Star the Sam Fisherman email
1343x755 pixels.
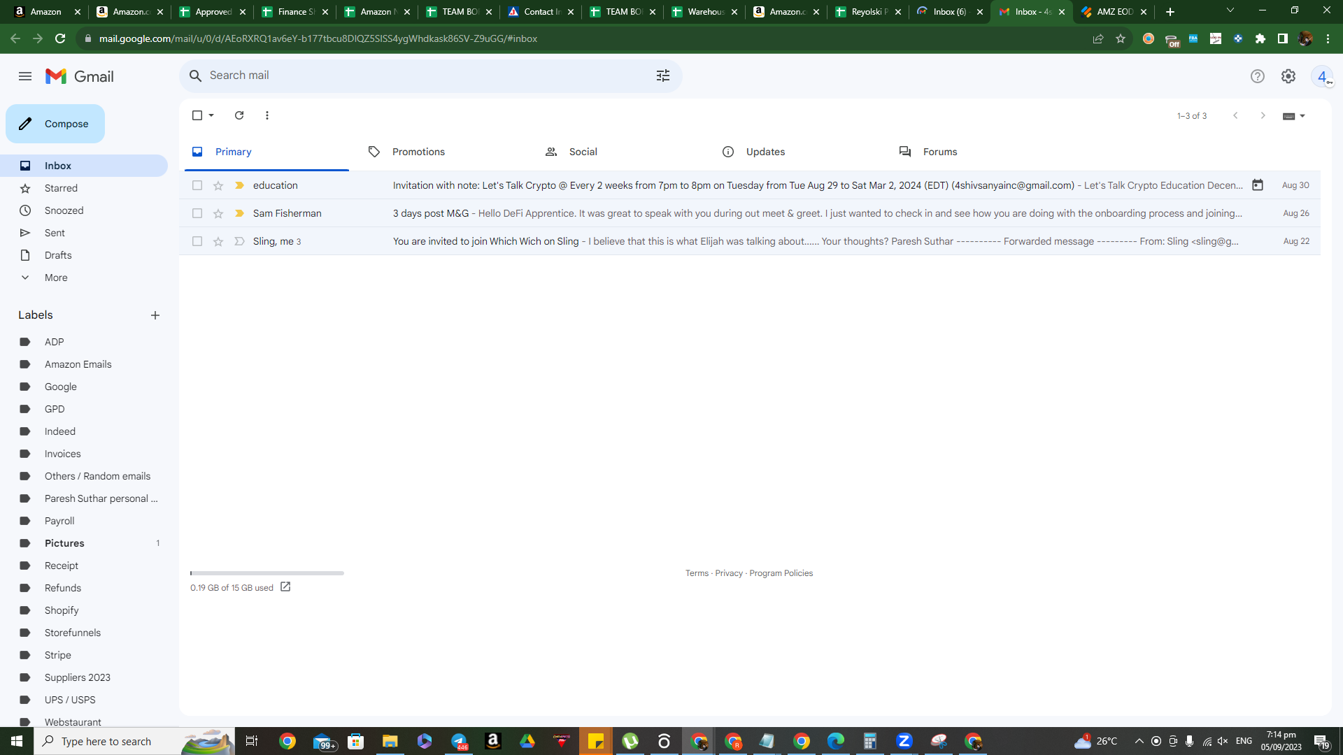pos(218,213)
